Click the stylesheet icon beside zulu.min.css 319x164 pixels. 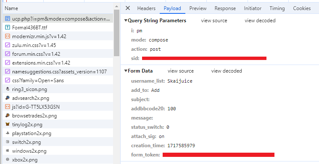click(8, 45)
